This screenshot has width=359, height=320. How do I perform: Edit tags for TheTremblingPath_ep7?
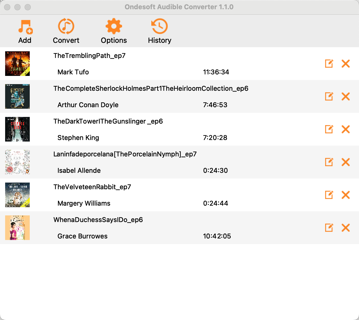(329, 64)
